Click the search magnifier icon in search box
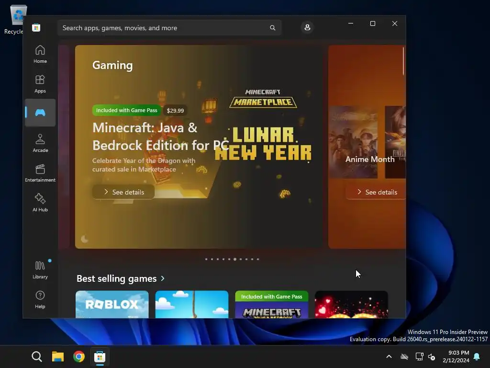 [x=272, y=28]
